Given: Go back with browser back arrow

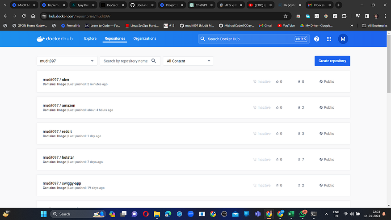Looking at the screenshot, I should click(5, 16).
